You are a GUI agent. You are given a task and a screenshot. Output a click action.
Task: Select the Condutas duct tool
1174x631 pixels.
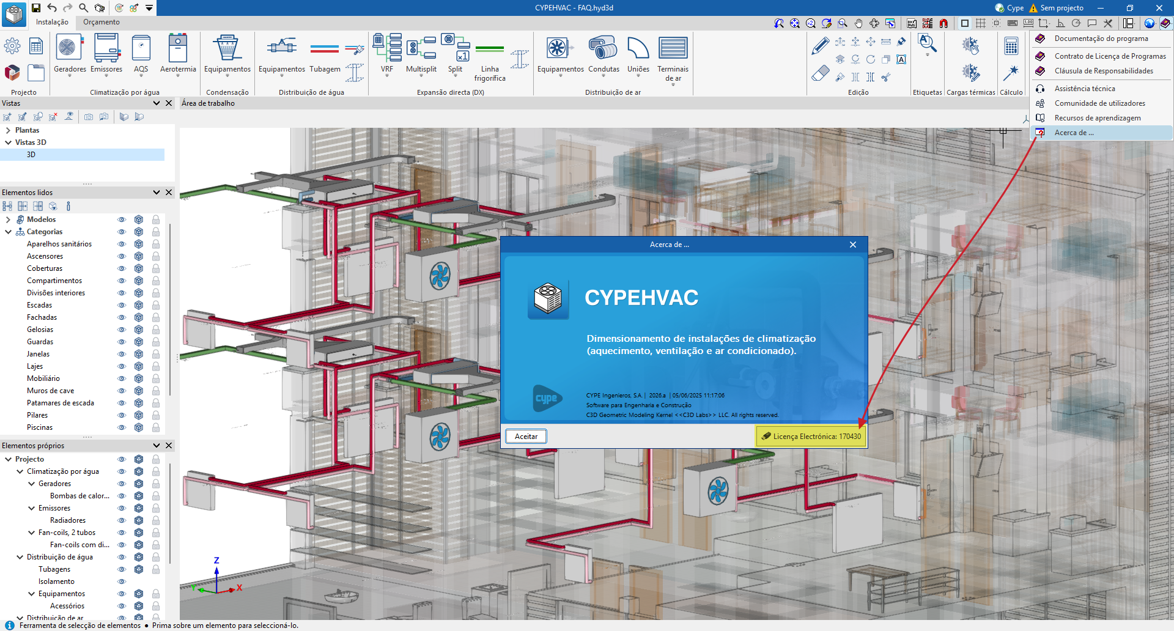[x=604, y=49]
